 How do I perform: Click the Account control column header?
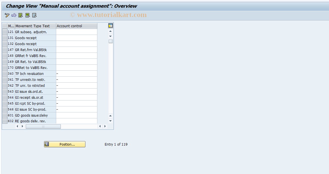77,26
